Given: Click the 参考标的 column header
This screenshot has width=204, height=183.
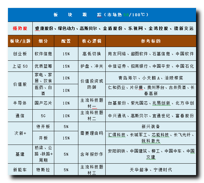Looking at the screenshot, I should (x=151, y=41).
